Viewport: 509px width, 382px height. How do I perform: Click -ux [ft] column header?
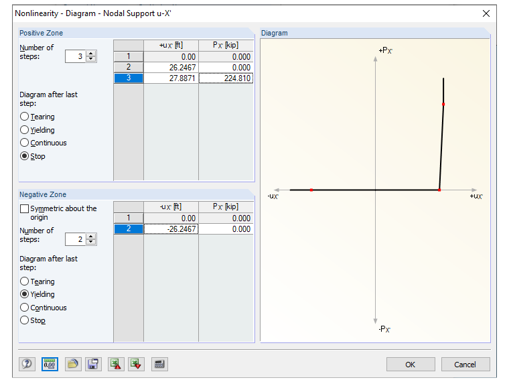[x=171, y=206]
